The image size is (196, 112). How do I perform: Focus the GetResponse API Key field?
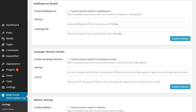(x=128, y=20)
